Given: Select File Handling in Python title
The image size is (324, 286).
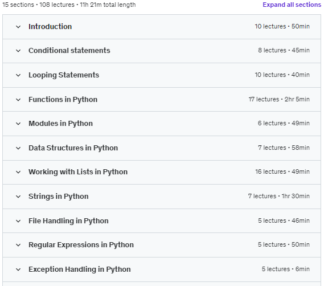Looking at the screenshot, I should (x=68, y=221).
